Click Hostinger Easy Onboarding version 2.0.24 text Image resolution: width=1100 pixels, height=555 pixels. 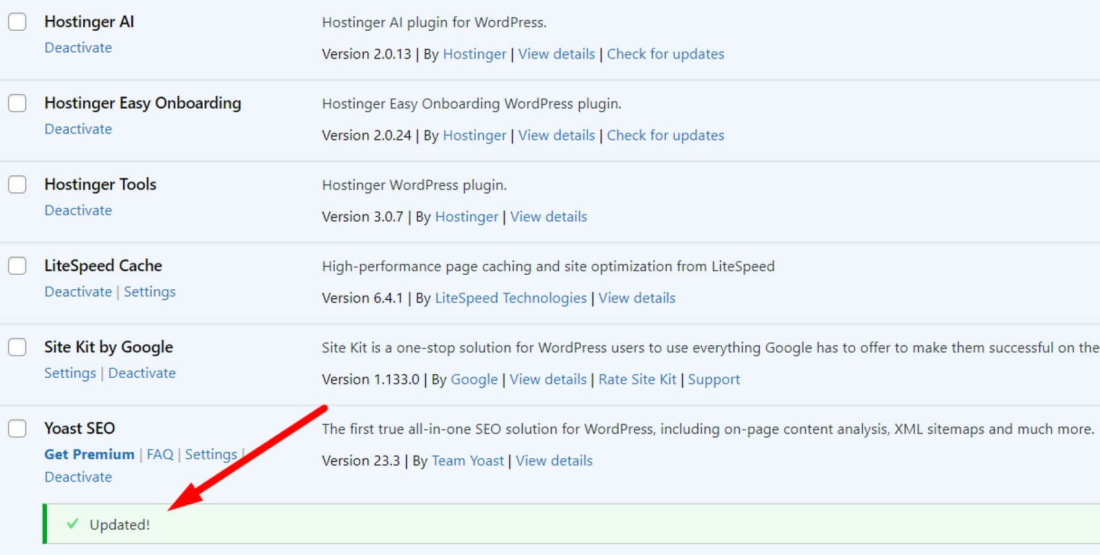(366, 135)
